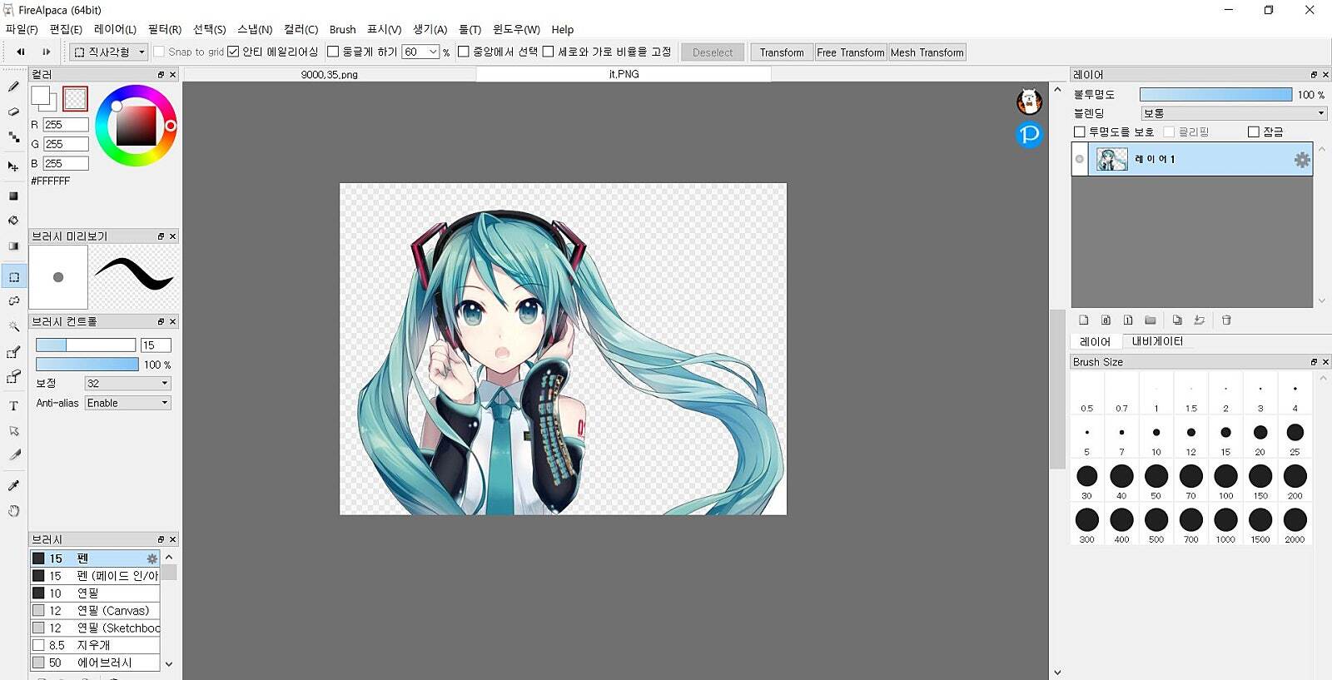Image resolution: width=1332 pixels, height=680 pixels.
Task: Click the transparent color swatch
Action: 75,98
